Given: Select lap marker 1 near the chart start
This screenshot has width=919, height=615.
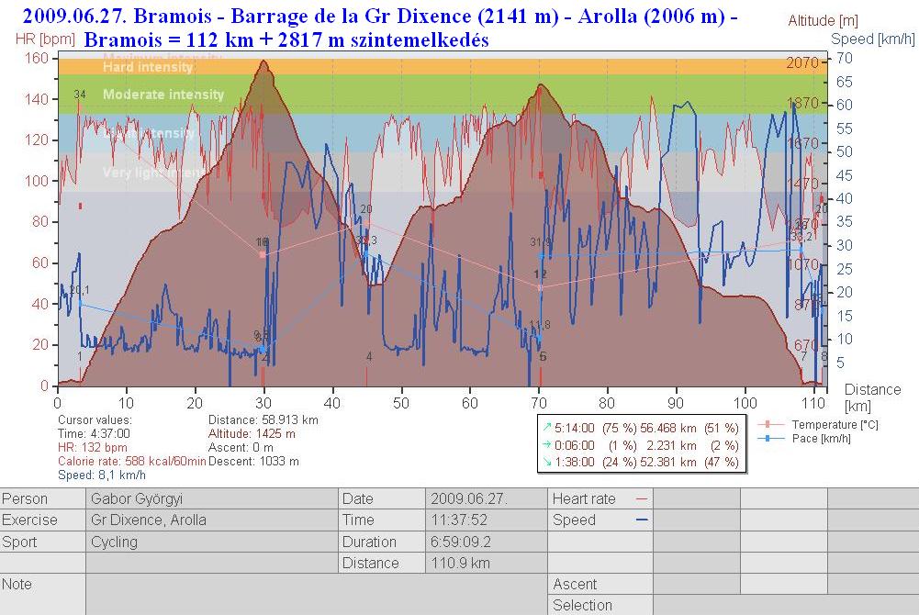Looking at the screenshot, I should [80, 356].
